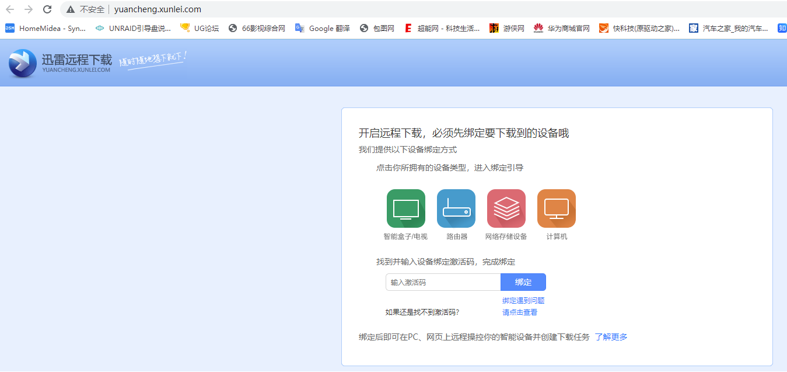Click the not-secure warning icon in address bar
Viewport: 787px width, 372px height.
pos(71,9)
